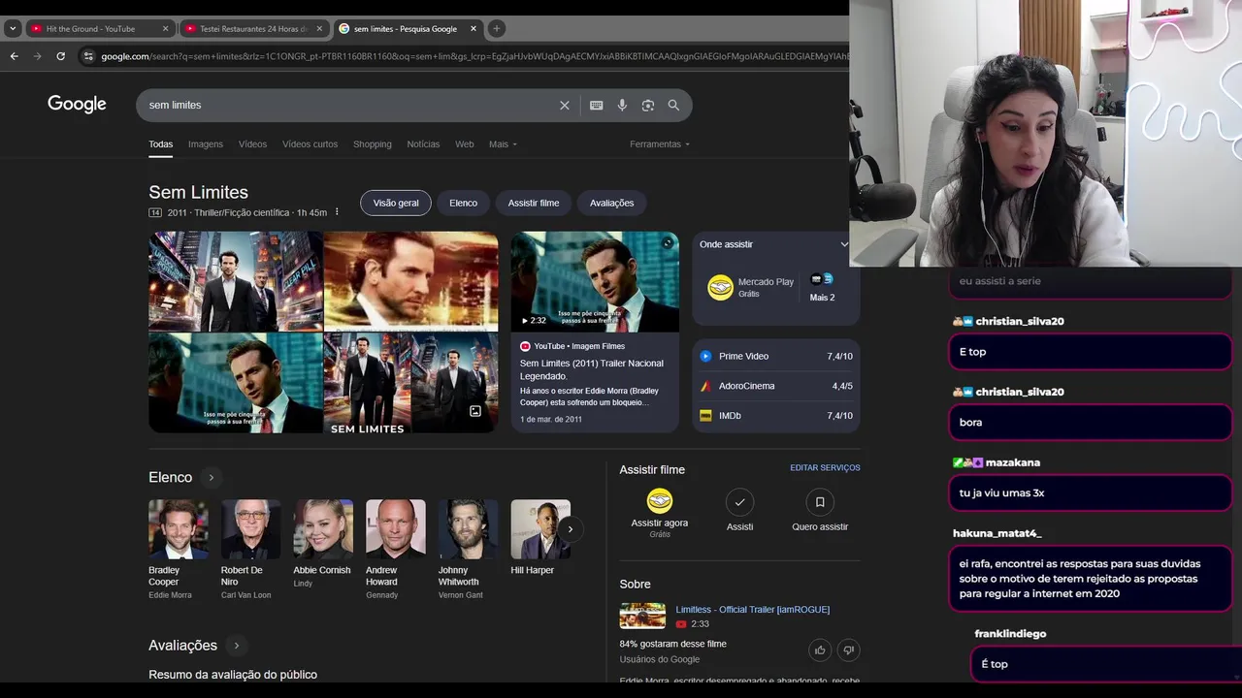Image resolution: width=1242 pixels, height=698 pixels.
Task: Expand the Elenco section arrow
Action: (211, 477)
